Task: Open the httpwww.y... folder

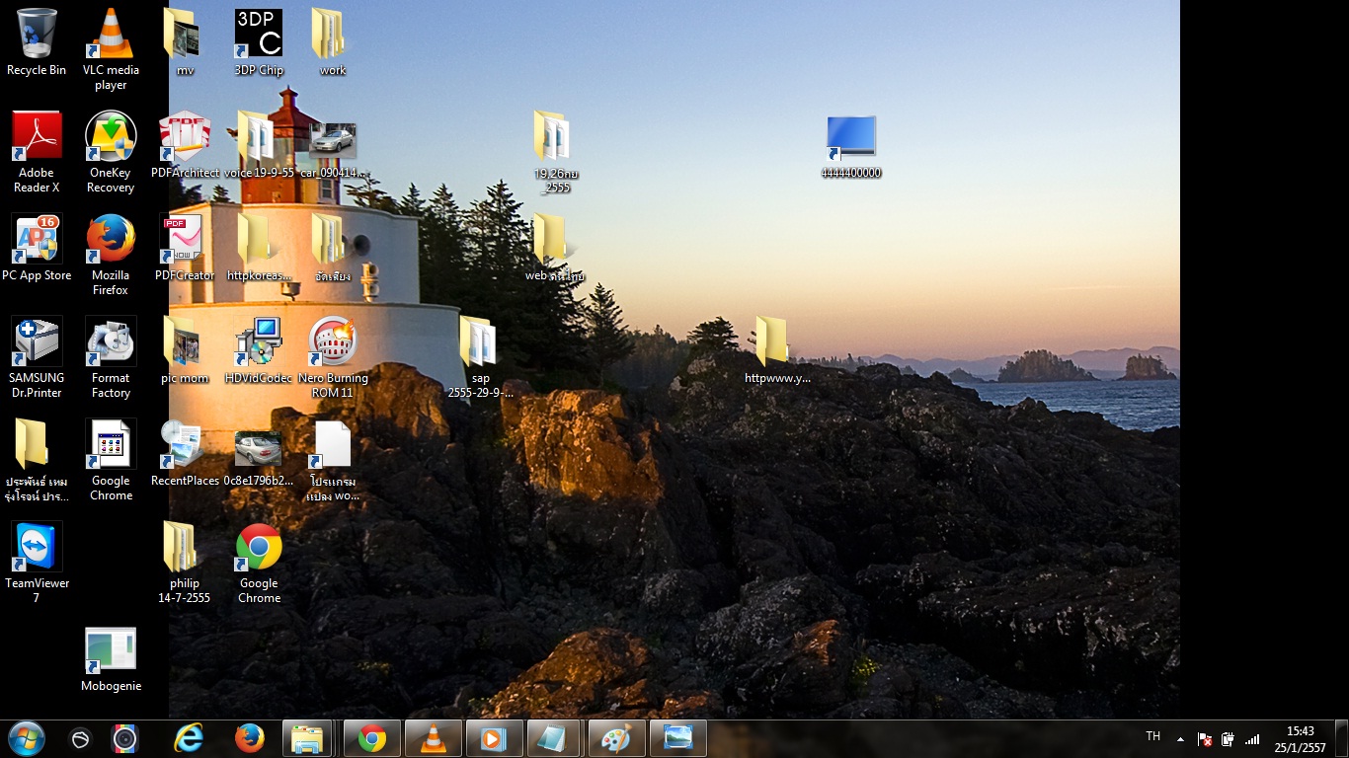Action: pyautogui.click(x=777, y=349)
